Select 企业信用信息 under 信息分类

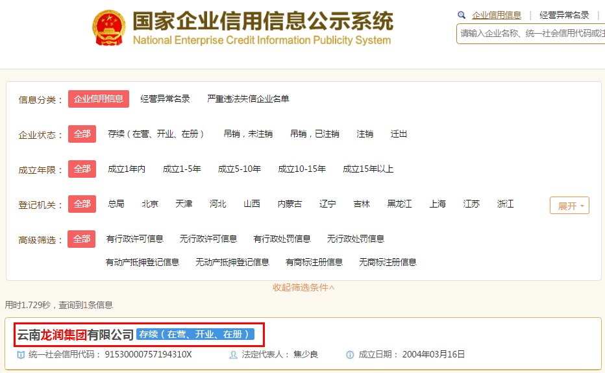point(99,99)
